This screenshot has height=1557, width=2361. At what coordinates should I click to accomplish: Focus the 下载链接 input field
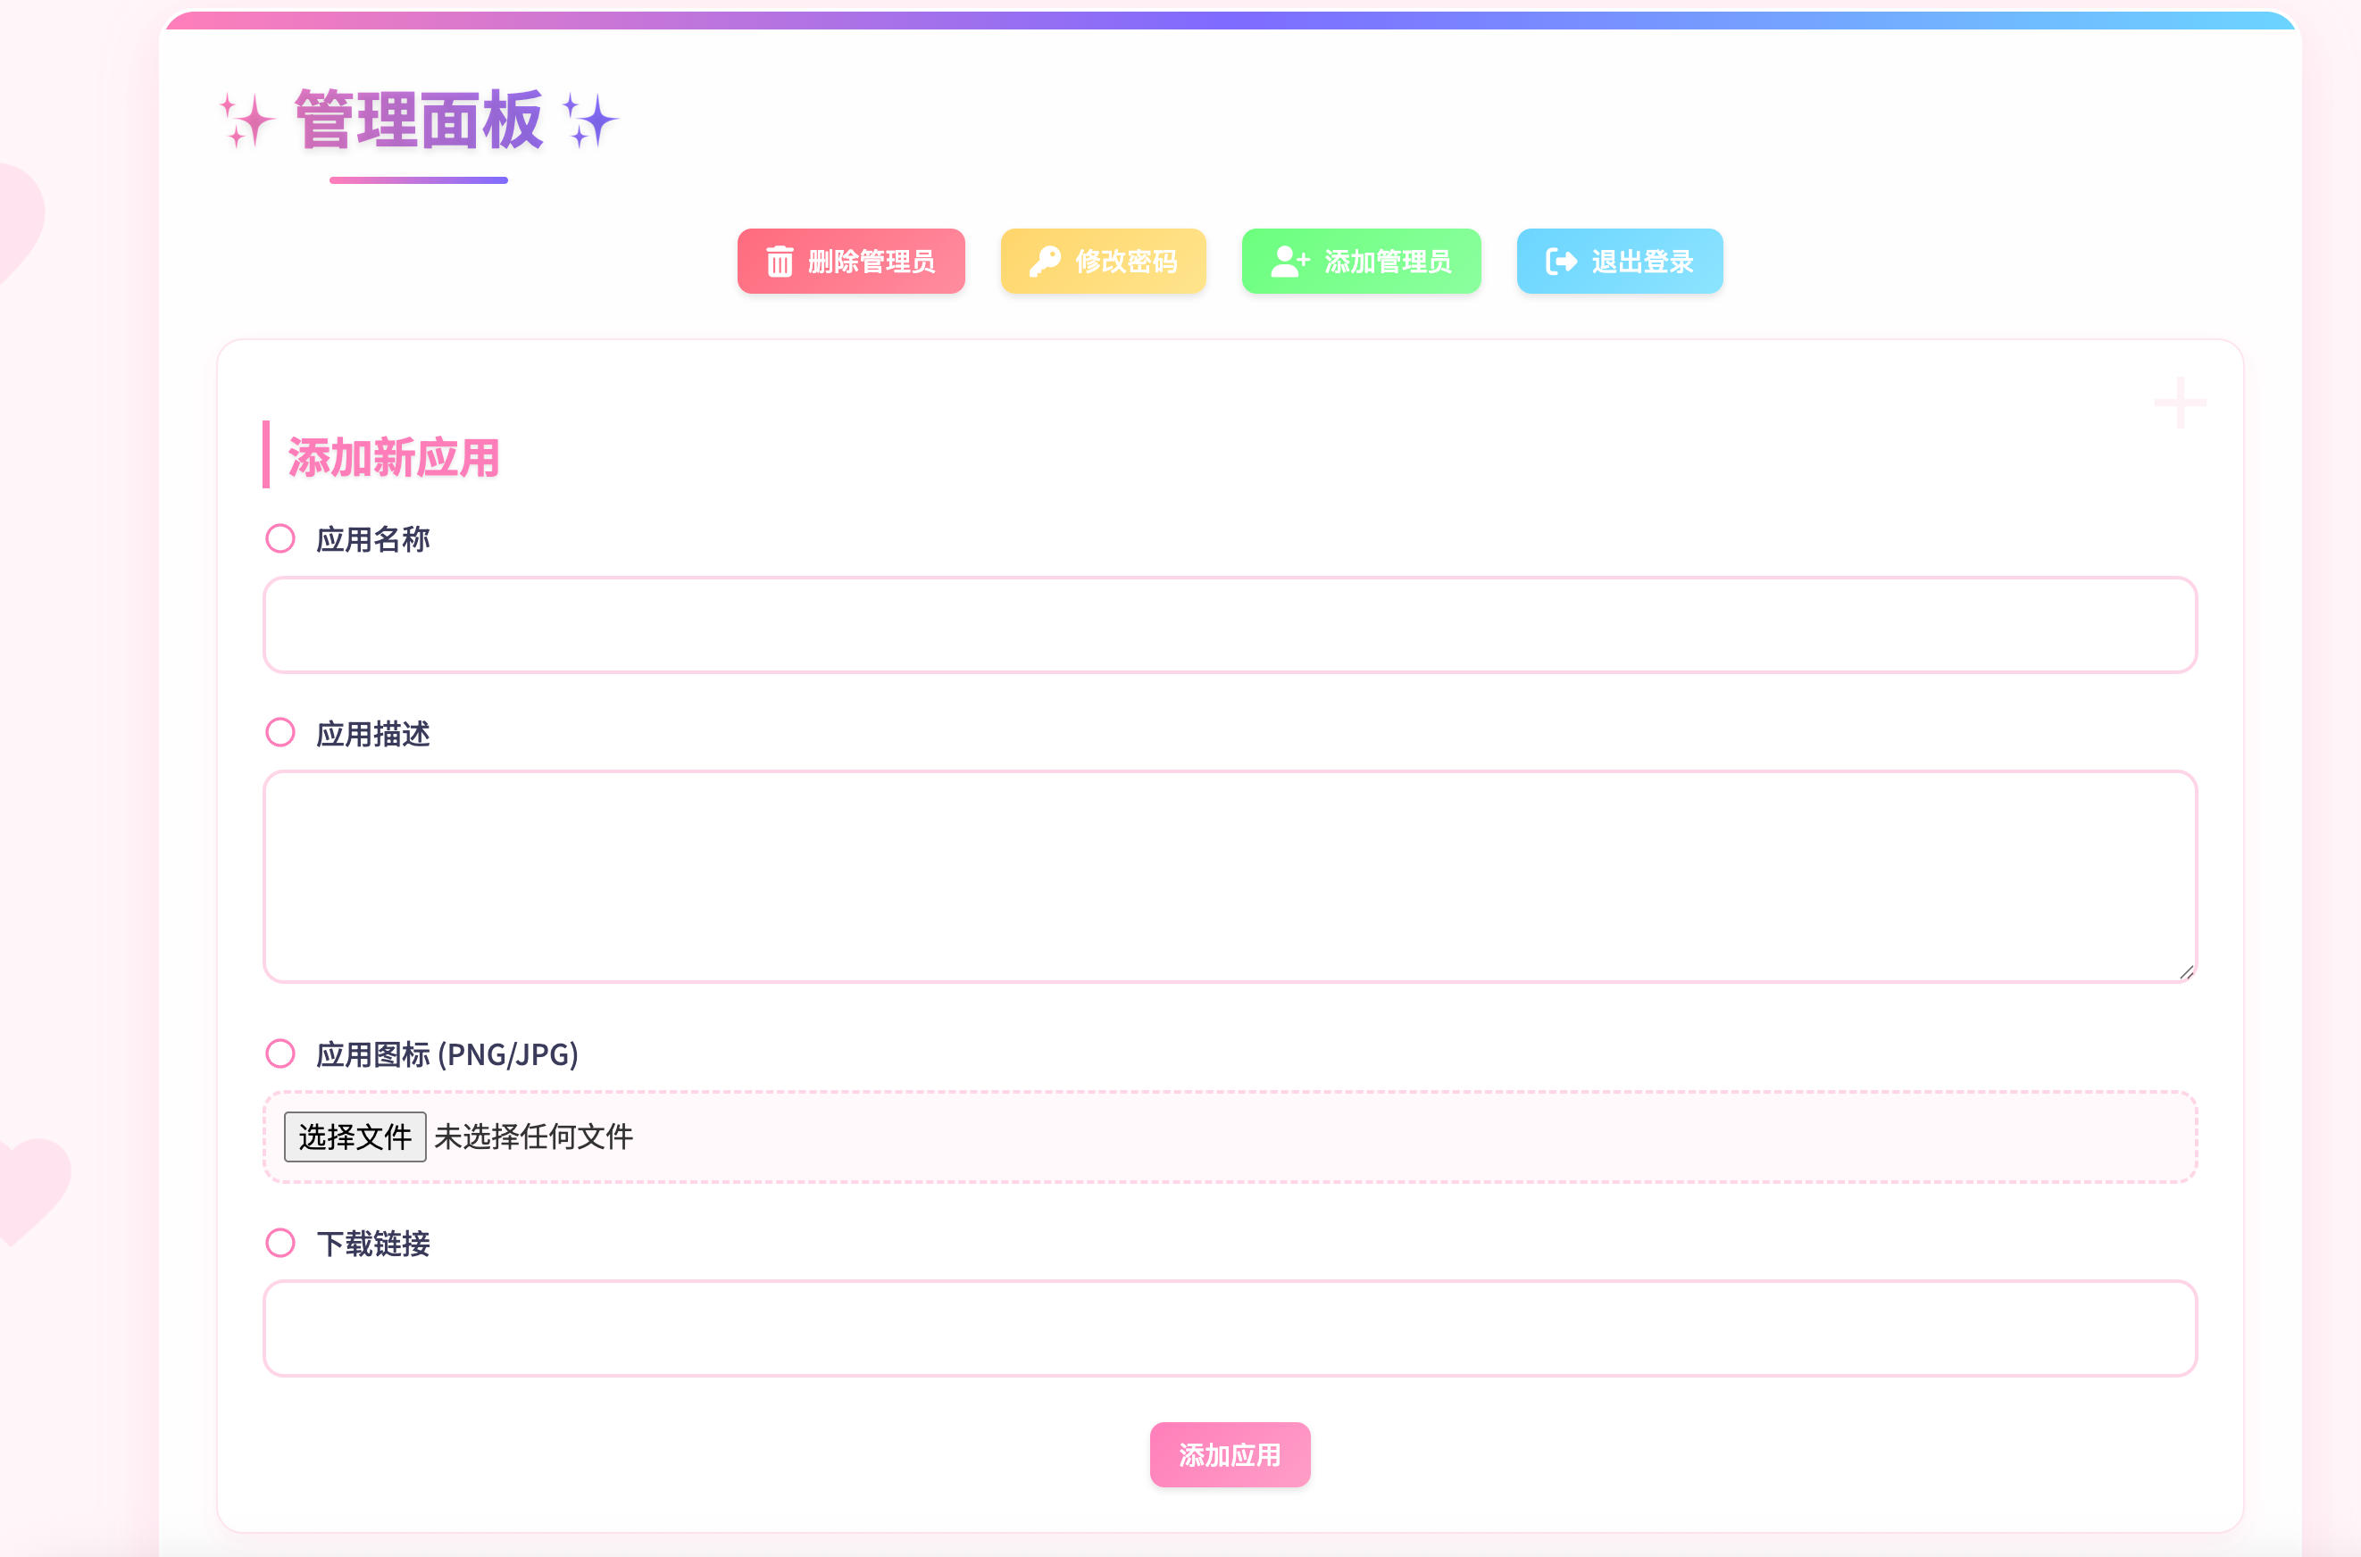tap(1230, 1328)
